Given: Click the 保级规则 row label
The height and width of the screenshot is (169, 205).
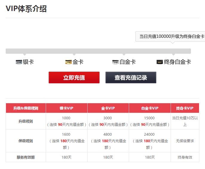Looking at the screenshot, I should point(26,141).
